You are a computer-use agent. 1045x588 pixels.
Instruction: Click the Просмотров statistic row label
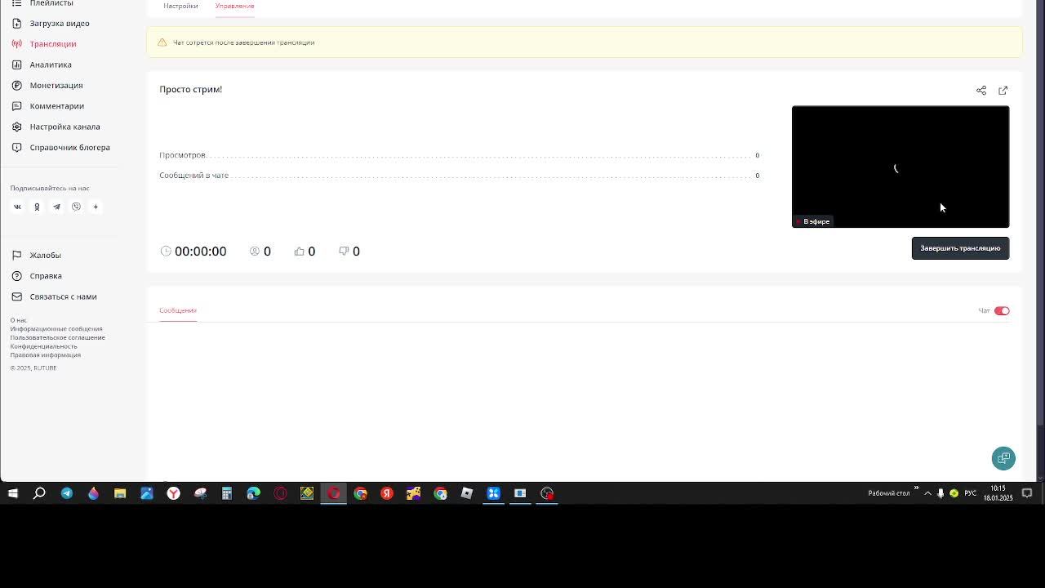tap(182, 155)
